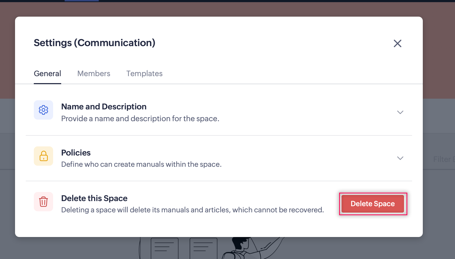This screenshot has width=455, height=259.
Task: Click the Delete this Space heading
Action: coord(94,198)
